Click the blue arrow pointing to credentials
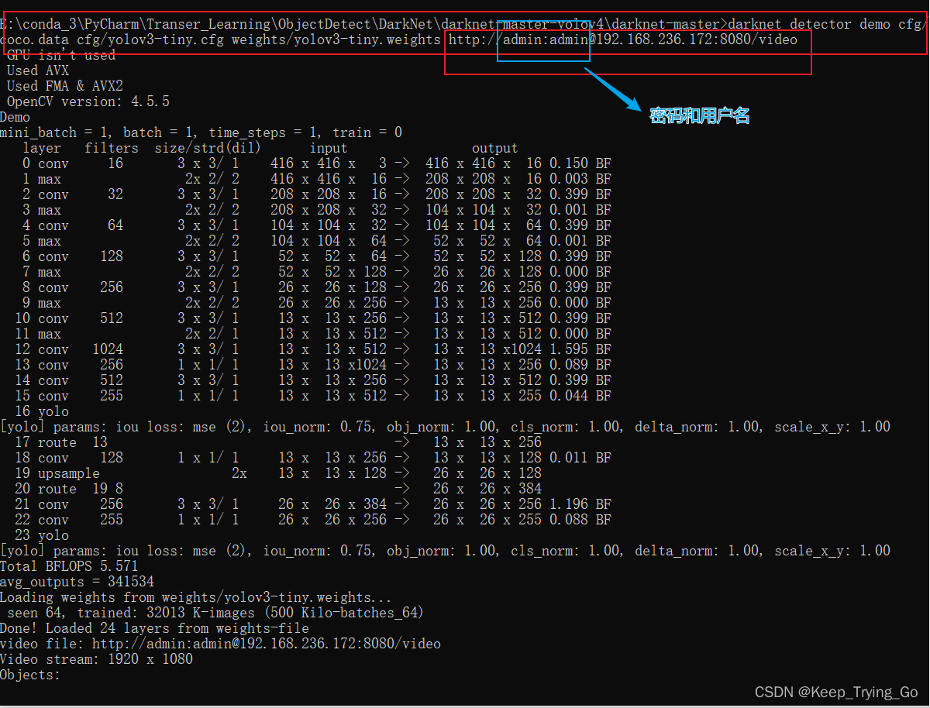This screenshot has height=708, width=930. 612,89
